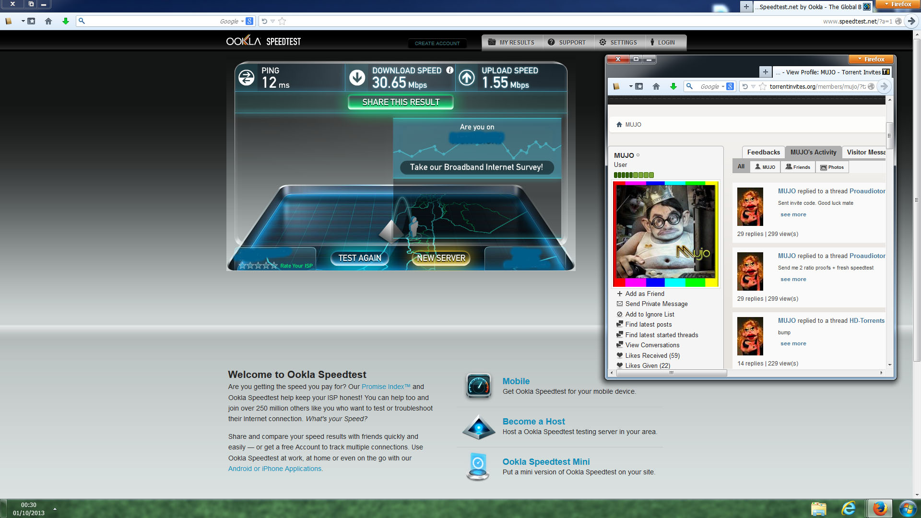This screenshot has width=921, height=518.
Task: Click the green downloads arrow in Speedtest window
Action: tap(66, 21)
